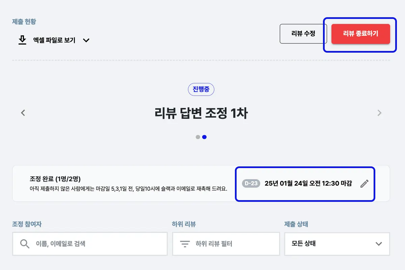Image resolution: width=405 pixels, height=270 pixels.
Task: Click the 25년 01월 24일 deadline text
Action: pos(308,184)
